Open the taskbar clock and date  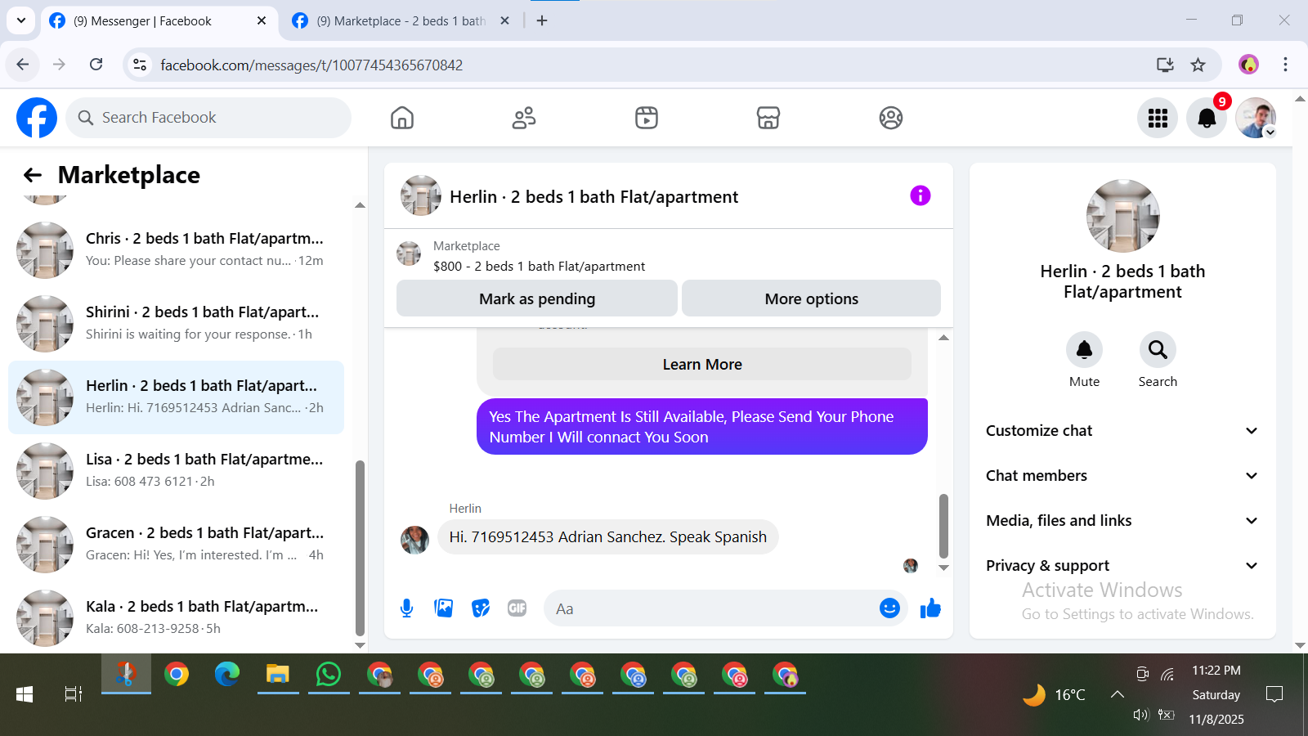click(1216, 694)
